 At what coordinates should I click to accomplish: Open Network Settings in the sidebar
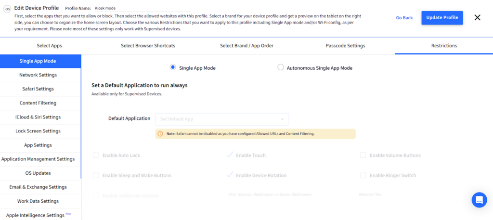38,75
